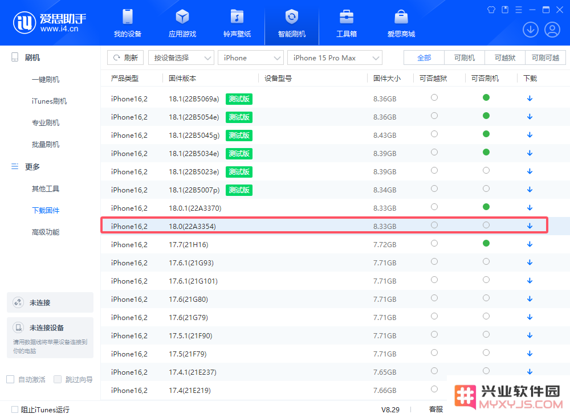Click the 固件版本 column header

182,79
